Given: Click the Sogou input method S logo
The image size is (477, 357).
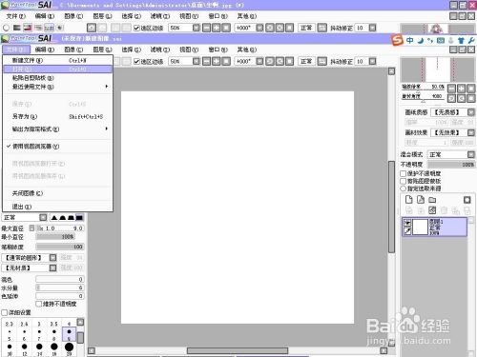Looking at the screenshot, I should click(397, 40).
